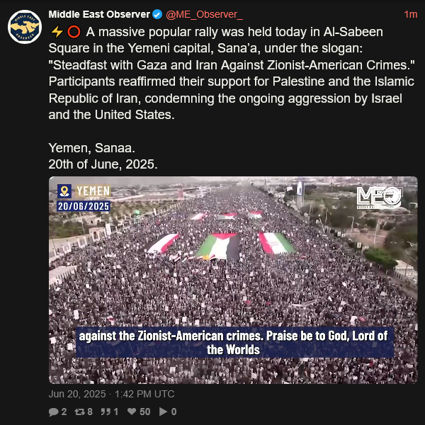Viewport: 425px width, 425px height.
Task: Open the @ME_Observer_ handle link
Action: [204, 14]
